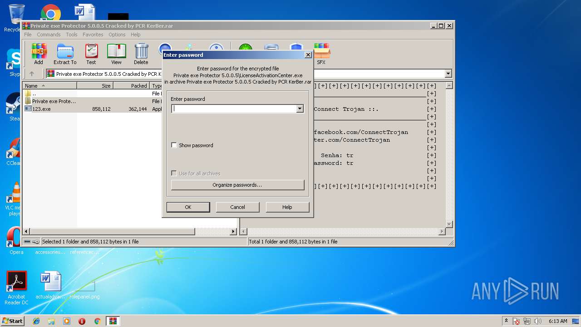Expand the archive path address dropdown
Screen dimensions: 581x327
[448, 74]
